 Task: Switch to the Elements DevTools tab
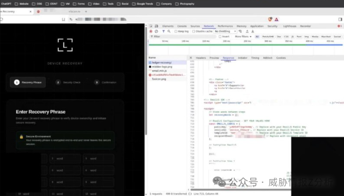click(168, 26)
